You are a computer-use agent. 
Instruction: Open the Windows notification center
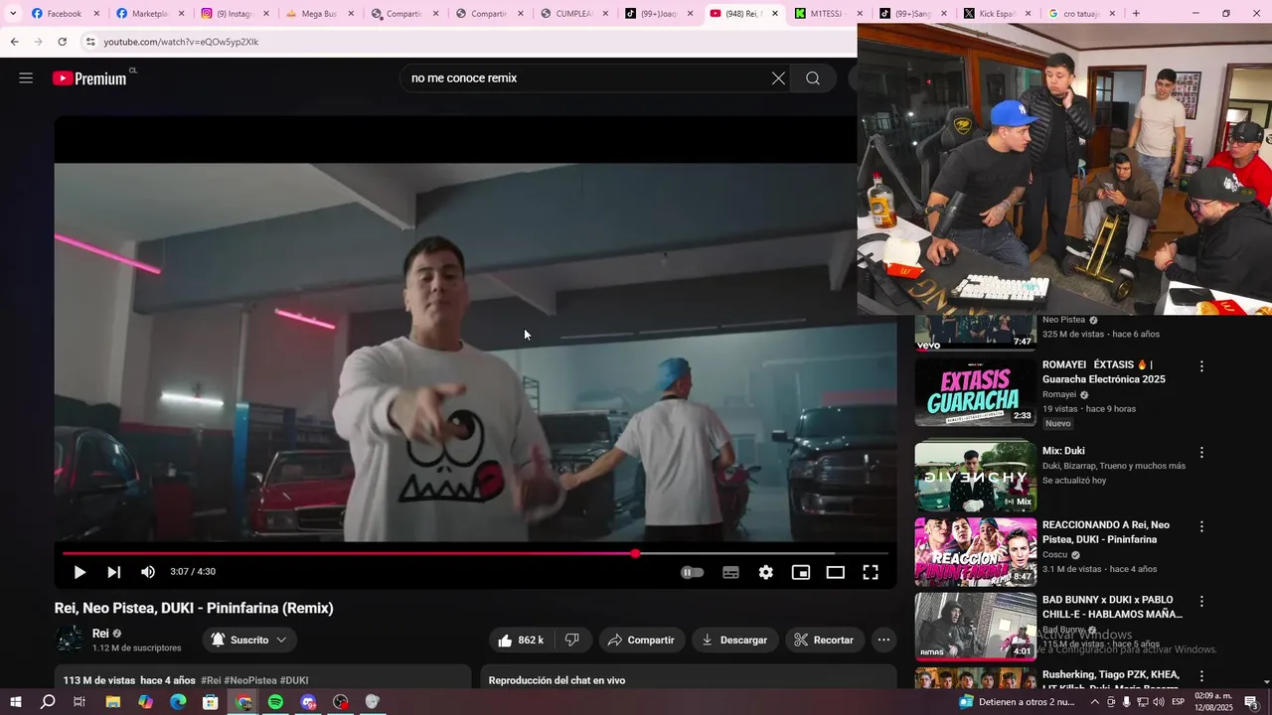[1250, 702]
